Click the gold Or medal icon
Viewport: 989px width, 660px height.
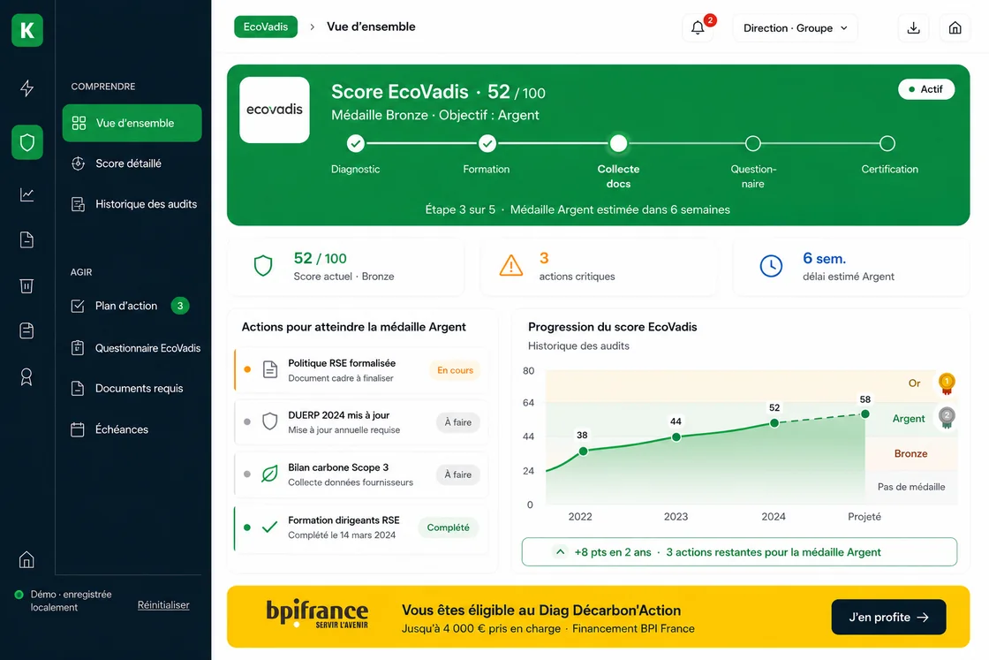coord(946,383)
